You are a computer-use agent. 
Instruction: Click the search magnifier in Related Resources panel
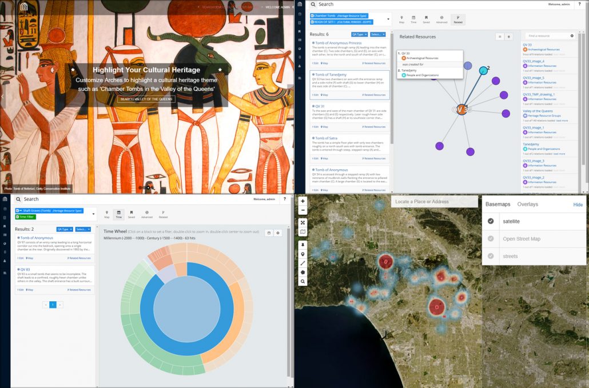coord(313,4)
